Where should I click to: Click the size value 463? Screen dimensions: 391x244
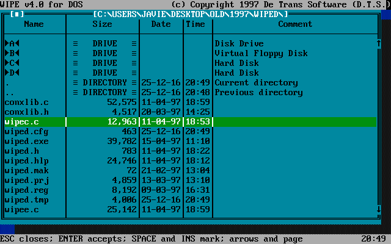pyautogui.click(x=130, y=132)
